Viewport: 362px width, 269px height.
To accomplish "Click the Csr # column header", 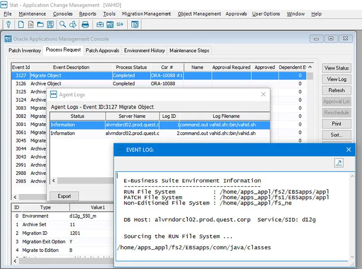I will 167,67.
